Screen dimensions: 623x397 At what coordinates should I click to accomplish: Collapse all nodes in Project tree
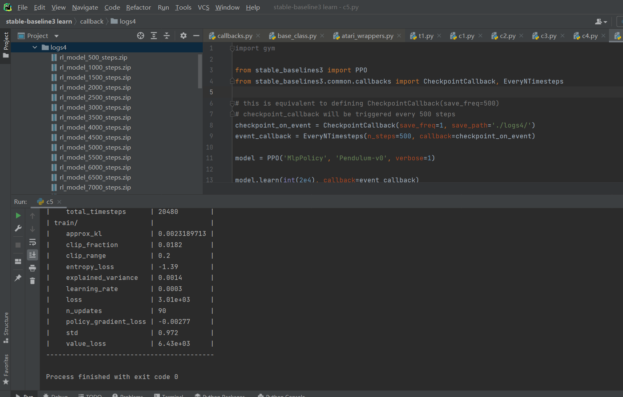point(166,36)
